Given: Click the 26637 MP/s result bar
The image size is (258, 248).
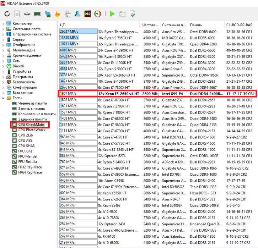Looking at the screenshot, I should [x=78, y=32].
